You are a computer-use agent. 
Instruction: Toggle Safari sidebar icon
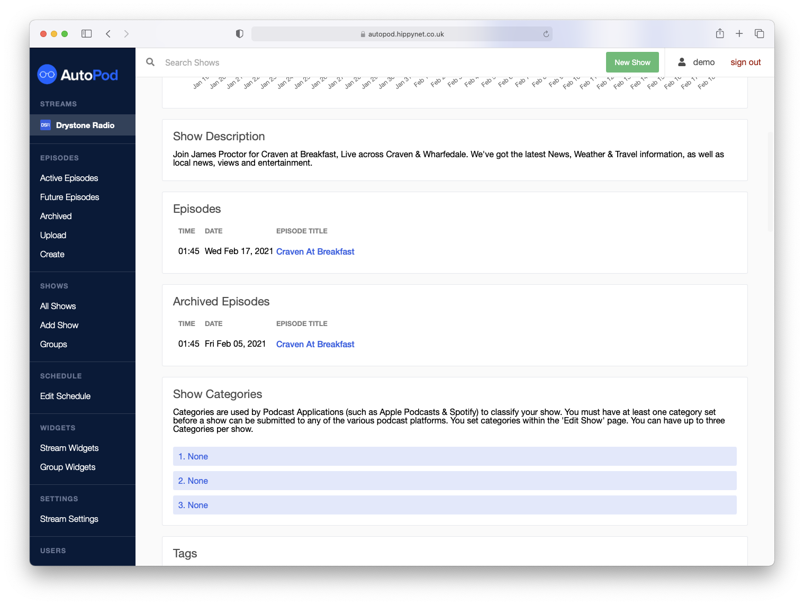(x=87, y=34)
